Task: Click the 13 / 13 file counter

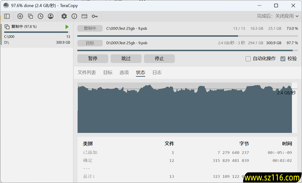Action: click(x=239, y=28)
